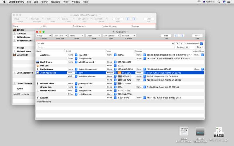Open Spotlight search magnifier

coord(218,2)
